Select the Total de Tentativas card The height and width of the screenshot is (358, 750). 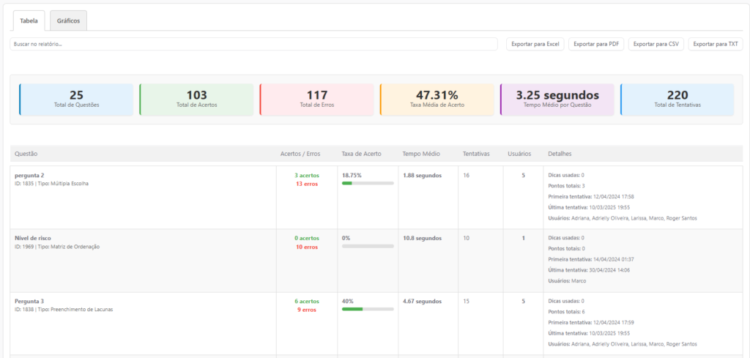[x=677, y=100]
